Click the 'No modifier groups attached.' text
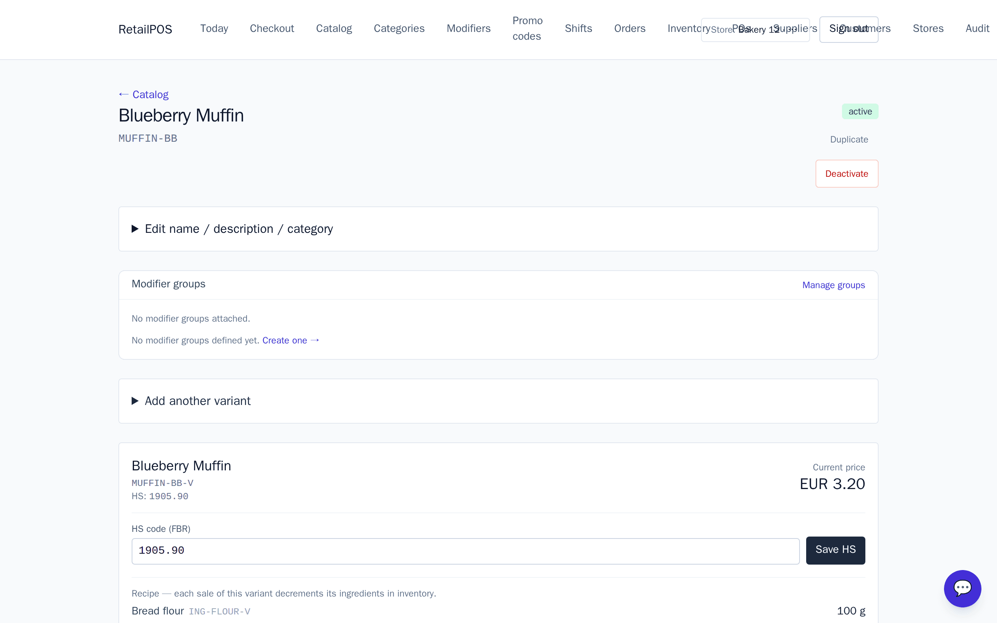997x623 pixels. 191,319
